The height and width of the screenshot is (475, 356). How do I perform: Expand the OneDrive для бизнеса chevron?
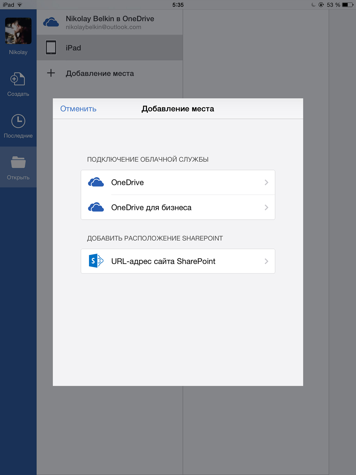(266, 207)
